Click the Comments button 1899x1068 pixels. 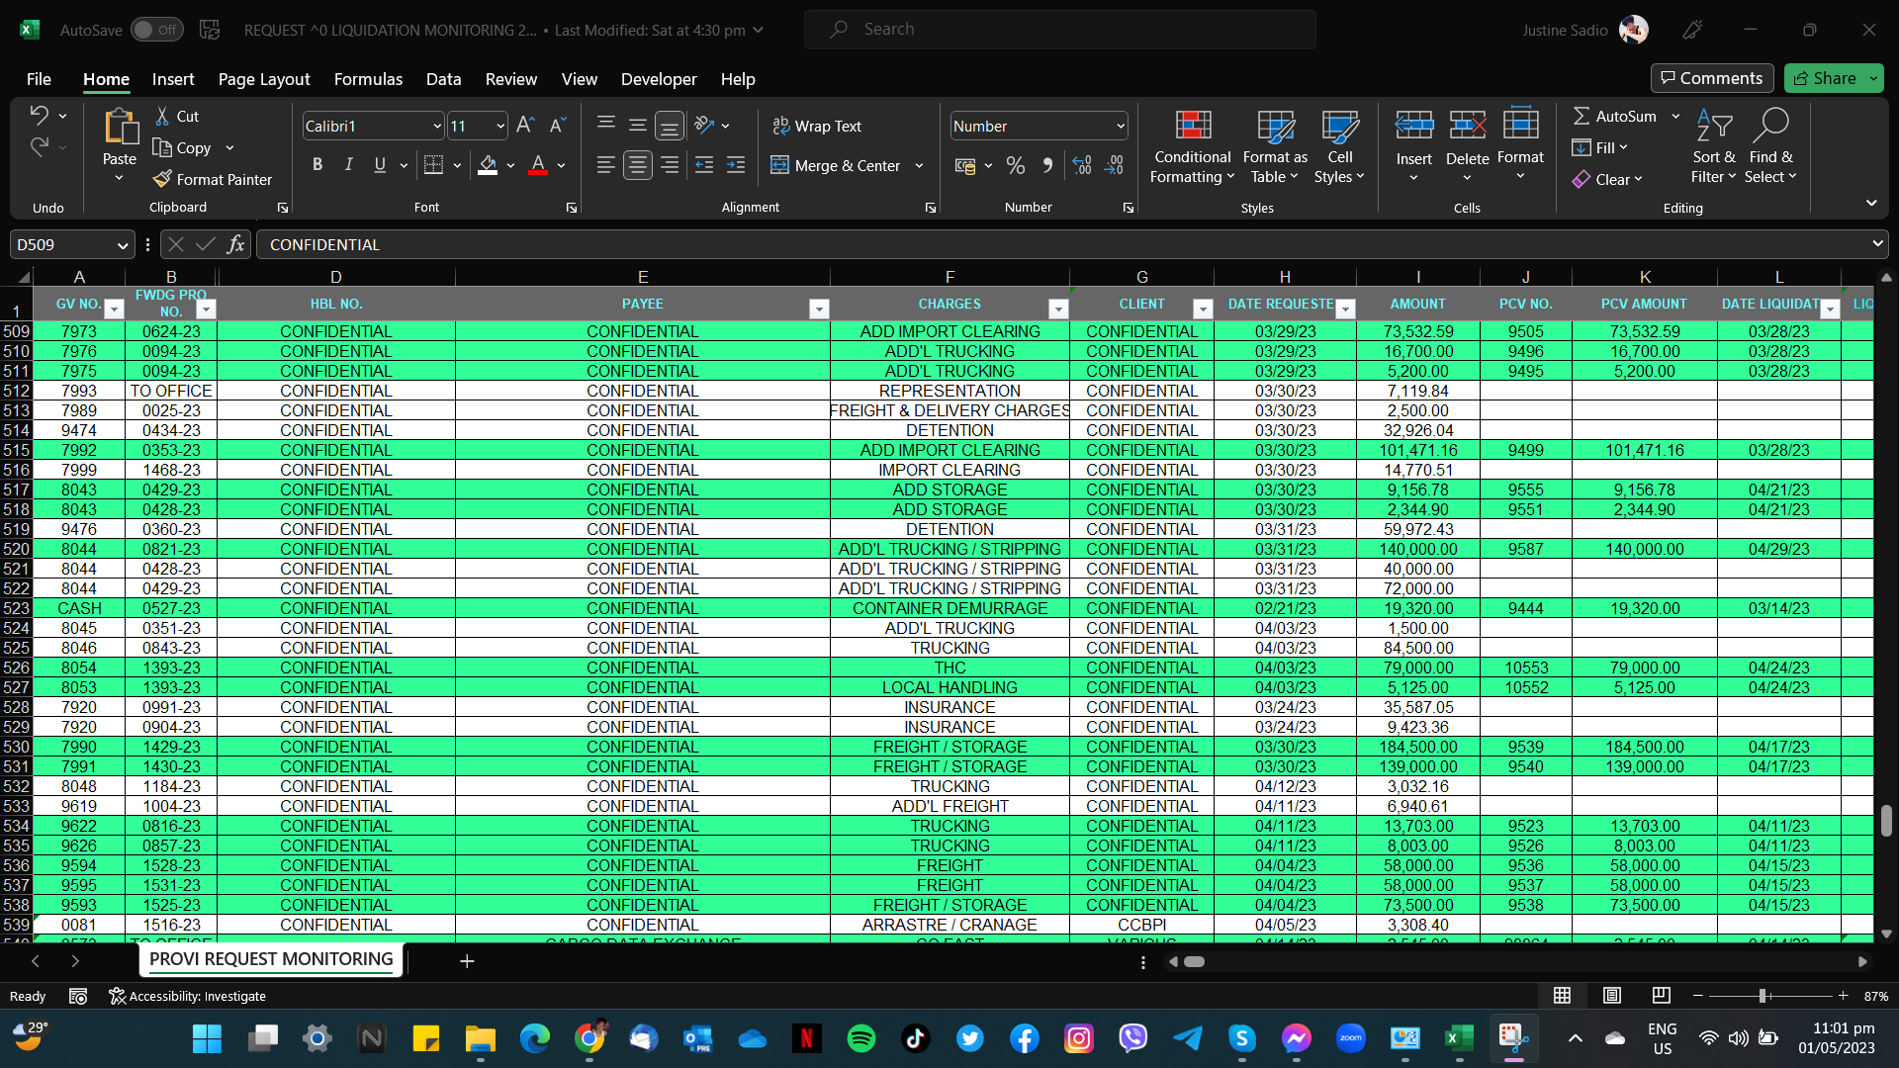(1711, 78)
